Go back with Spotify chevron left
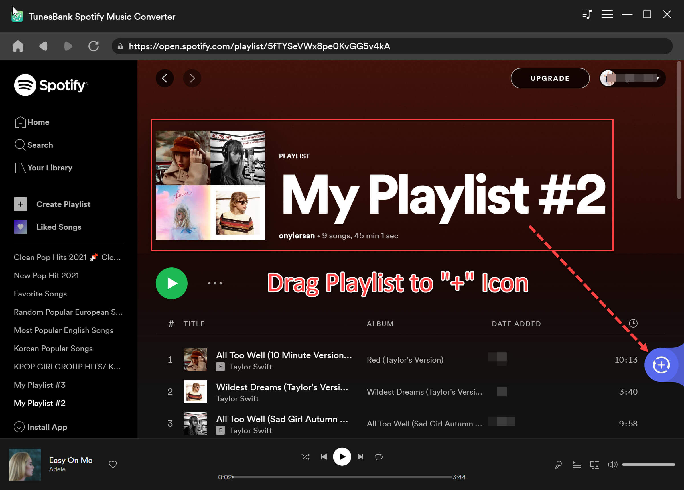Viewport: 684px width, 490px height. point(165,78)
